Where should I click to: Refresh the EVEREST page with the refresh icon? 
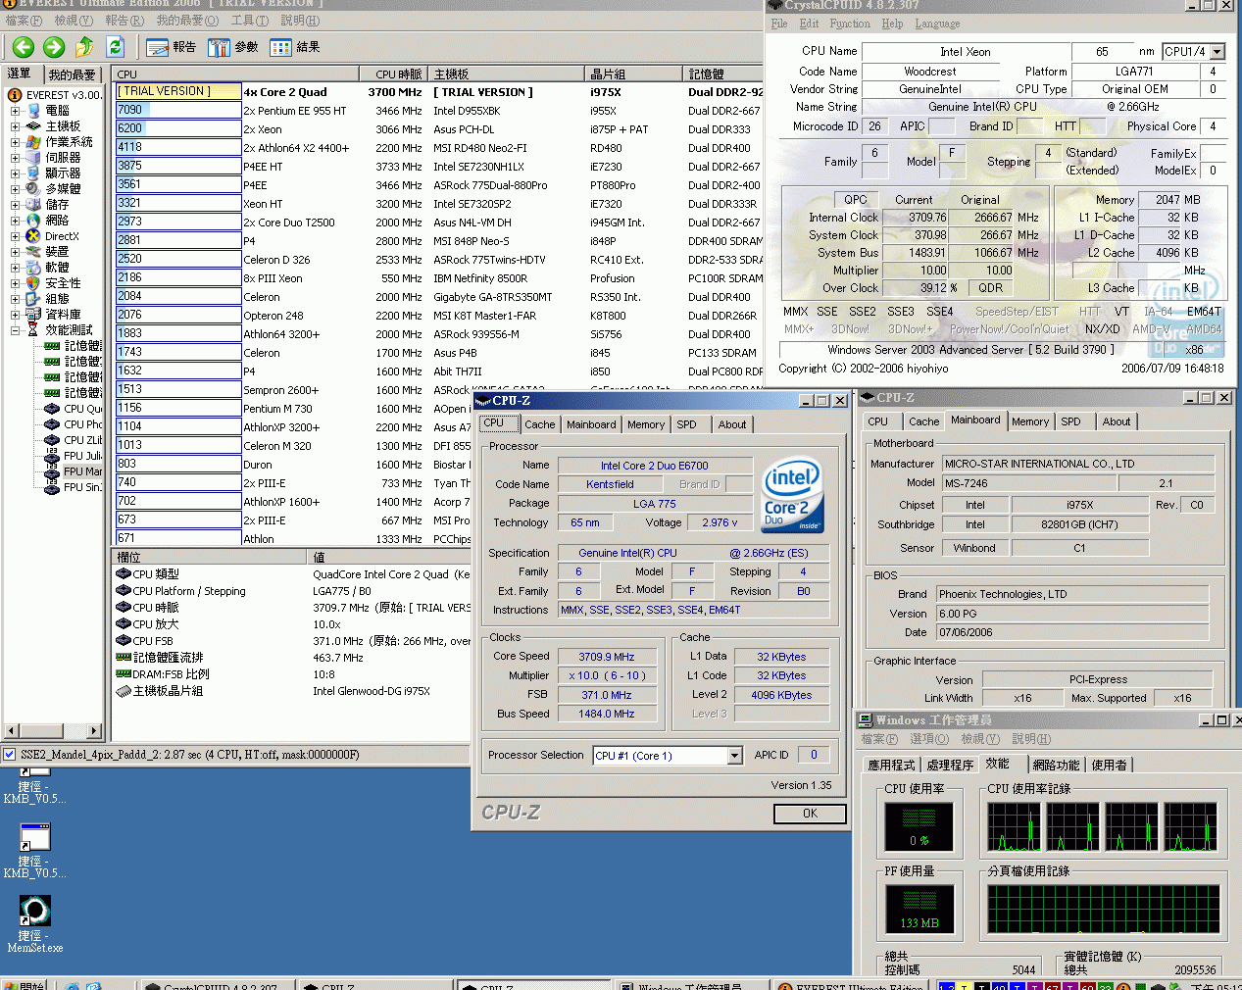(115, 47)
